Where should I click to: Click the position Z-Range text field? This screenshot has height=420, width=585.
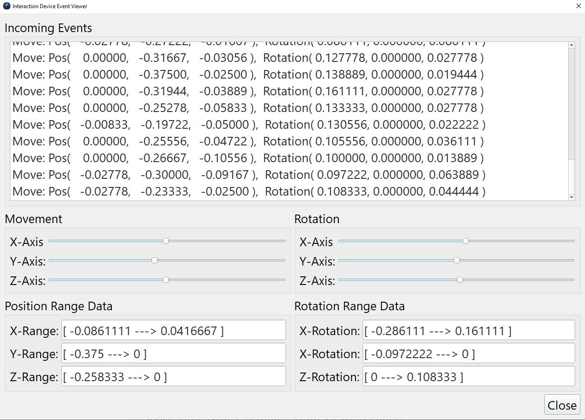coord(174,377)
